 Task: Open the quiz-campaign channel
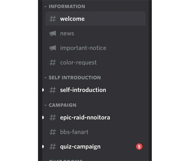click(80, 147)
